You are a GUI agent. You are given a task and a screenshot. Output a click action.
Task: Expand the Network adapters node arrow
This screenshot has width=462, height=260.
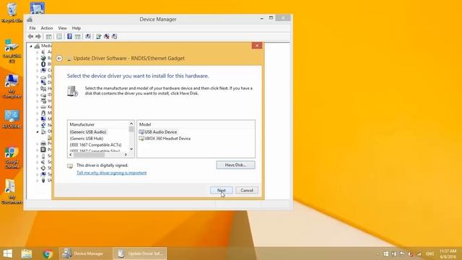pos(38,125)
